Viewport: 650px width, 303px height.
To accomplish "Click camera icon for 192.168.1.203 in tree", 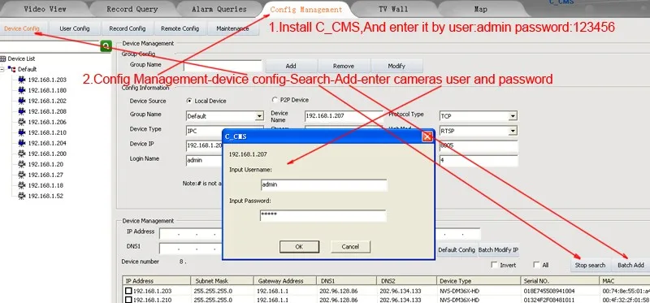I will 22,80.
